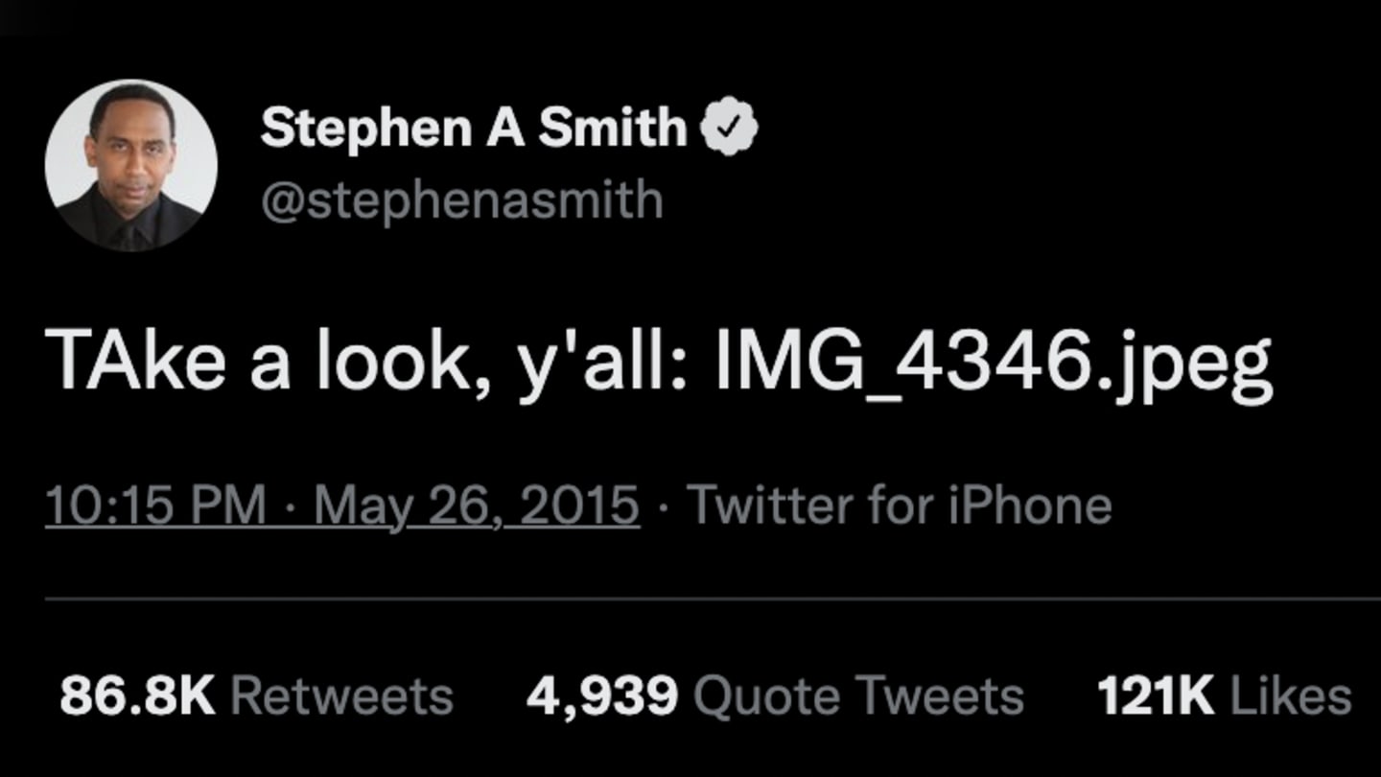The height and width of the screenshot is (777, 1381).
Task: Click the word "iPhone" in the source
Action: tap(1030, 506)
